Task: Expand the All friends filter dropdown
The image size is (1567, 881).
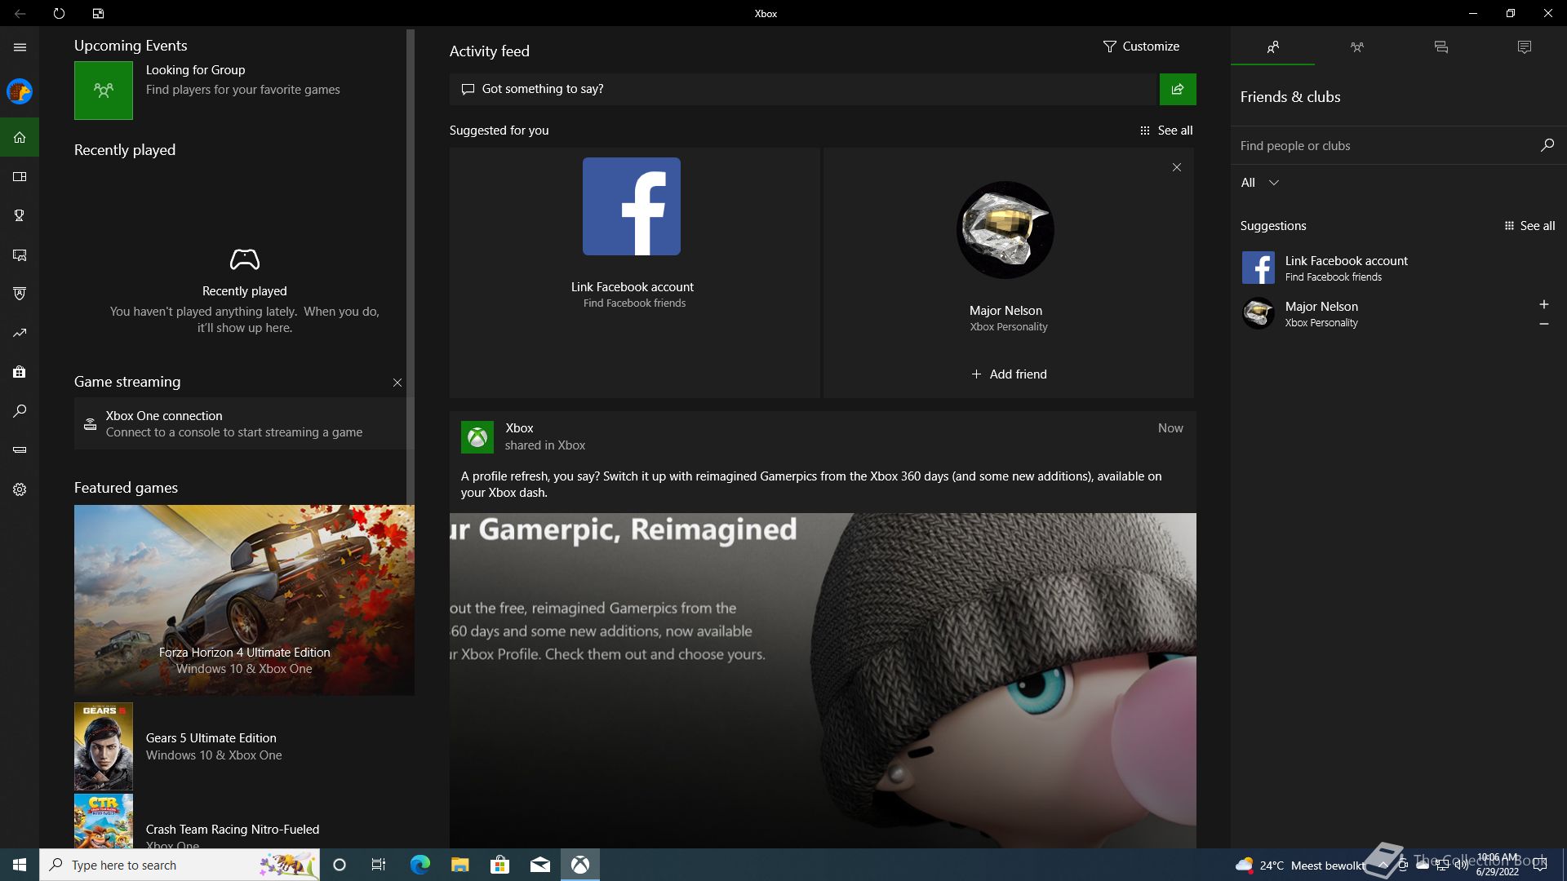Action: [1260, 183]
